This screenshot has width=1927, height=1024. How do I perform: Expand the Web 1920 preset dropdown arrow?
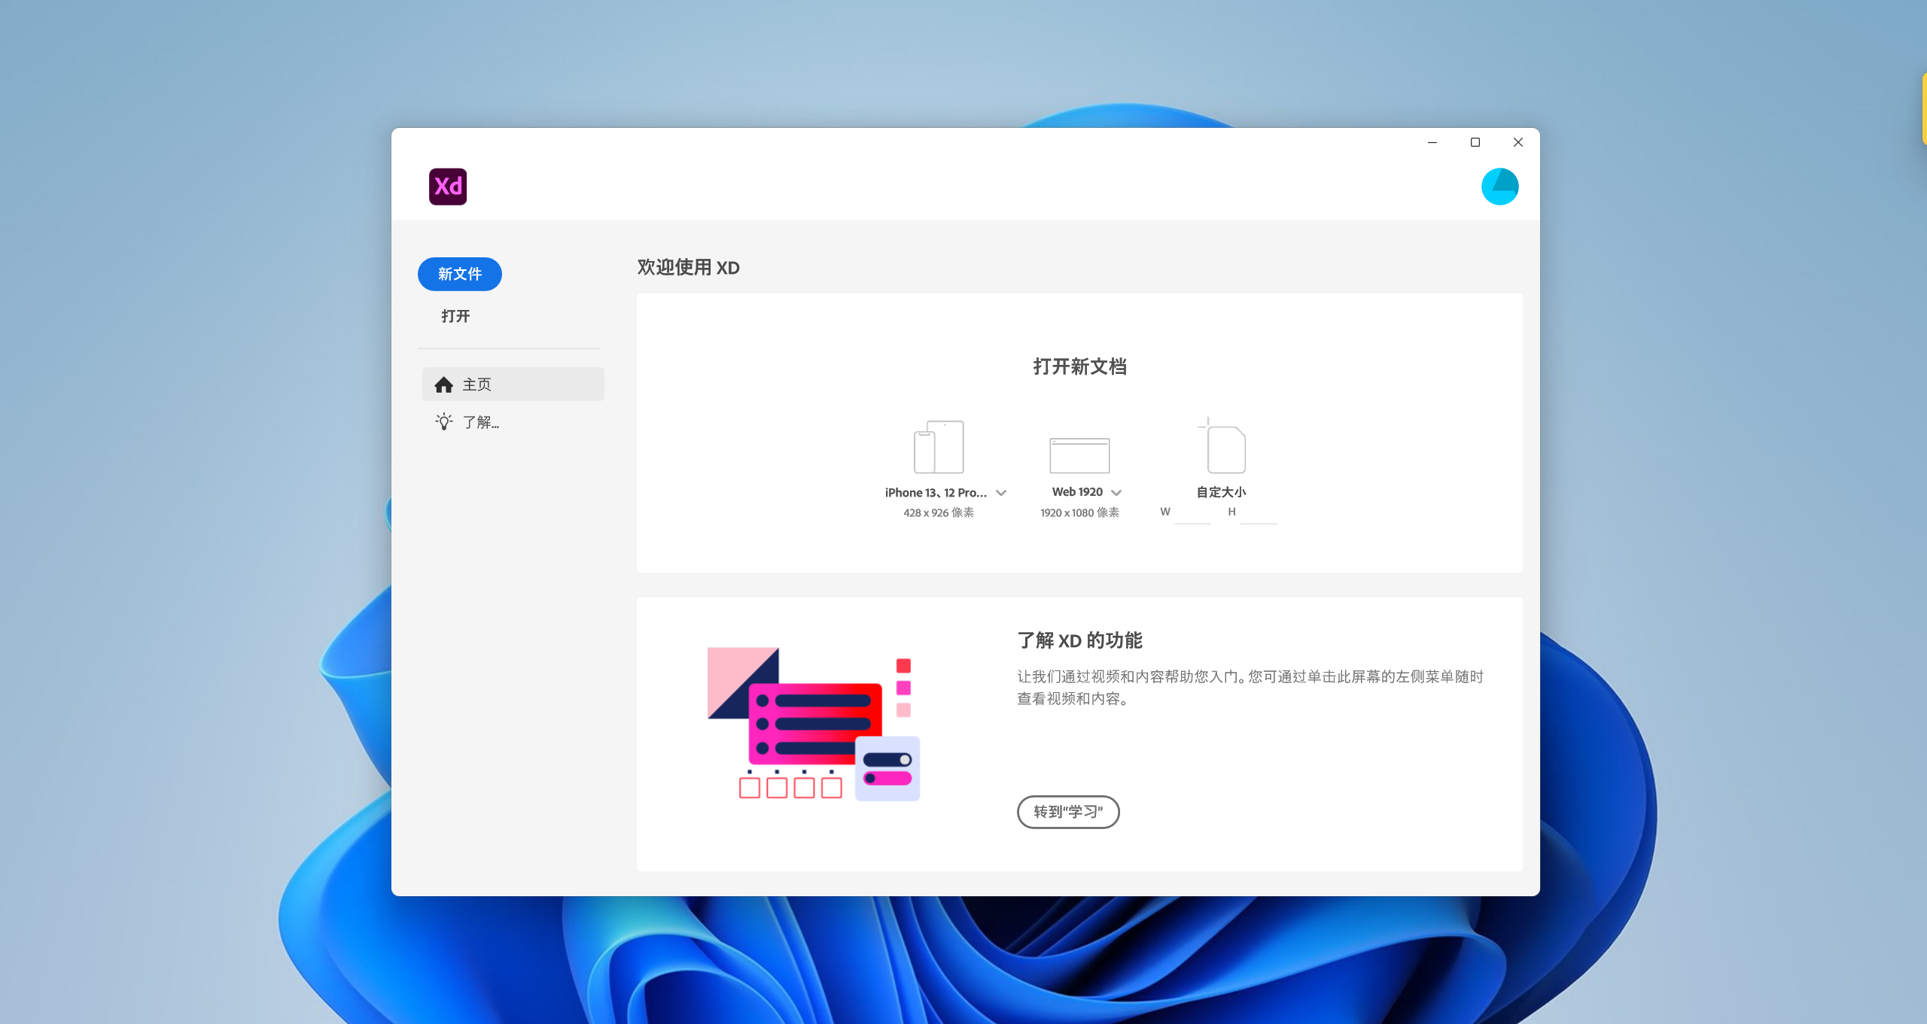[x=1116, y=493]
